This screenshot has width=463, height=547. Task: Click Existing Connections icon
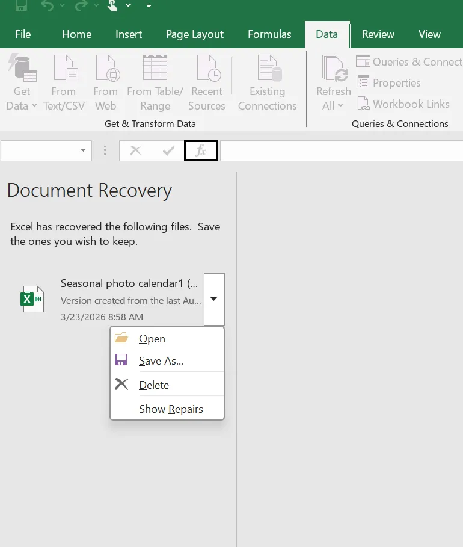click(x=269, y=67)
